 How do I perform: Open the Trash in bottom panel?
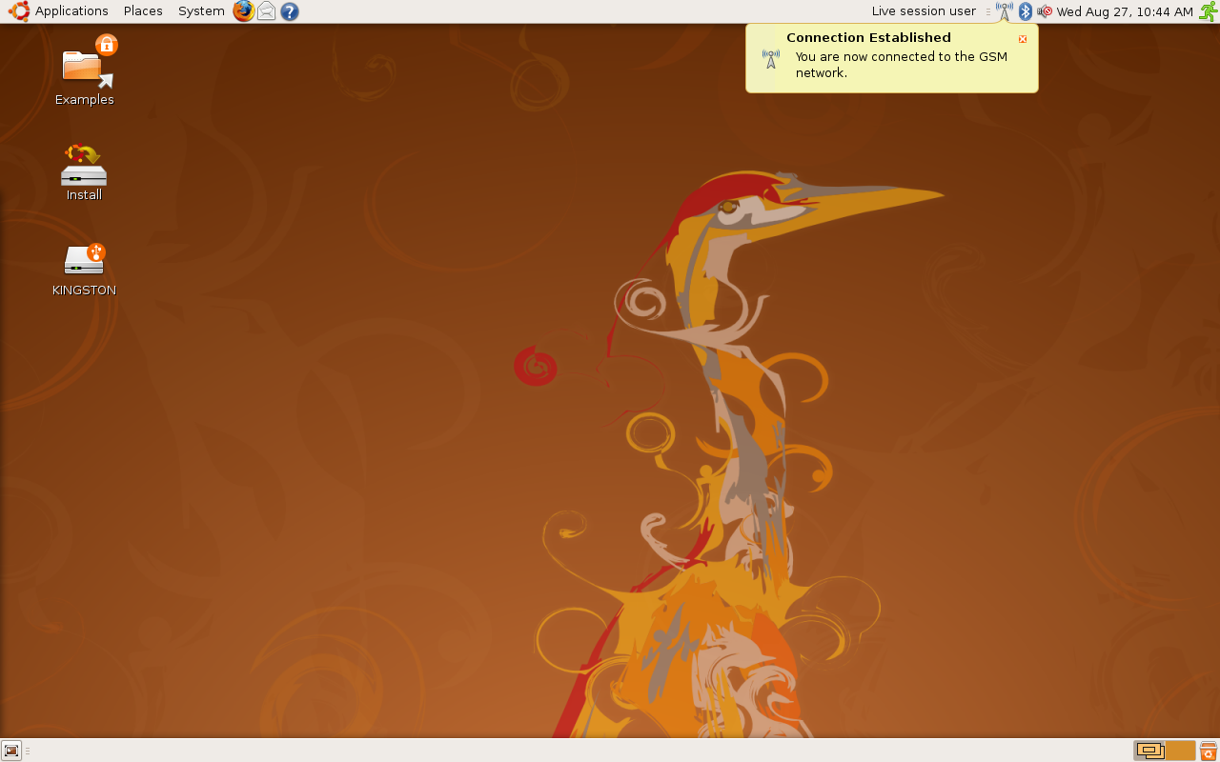point(1209,751)
